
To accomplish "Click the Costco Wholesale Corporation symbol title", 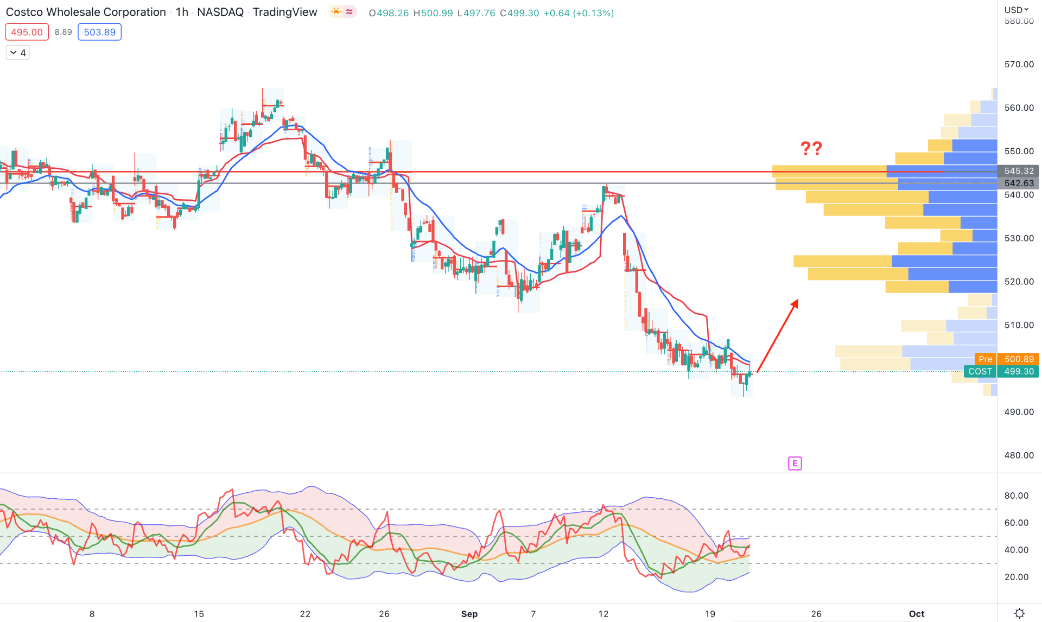I will tap(86, 12).
